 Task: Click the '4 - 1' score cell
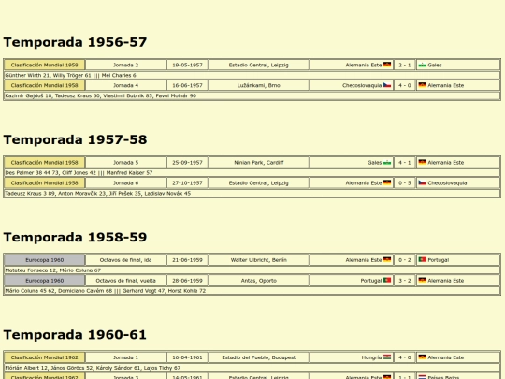(x=405, y=163)
